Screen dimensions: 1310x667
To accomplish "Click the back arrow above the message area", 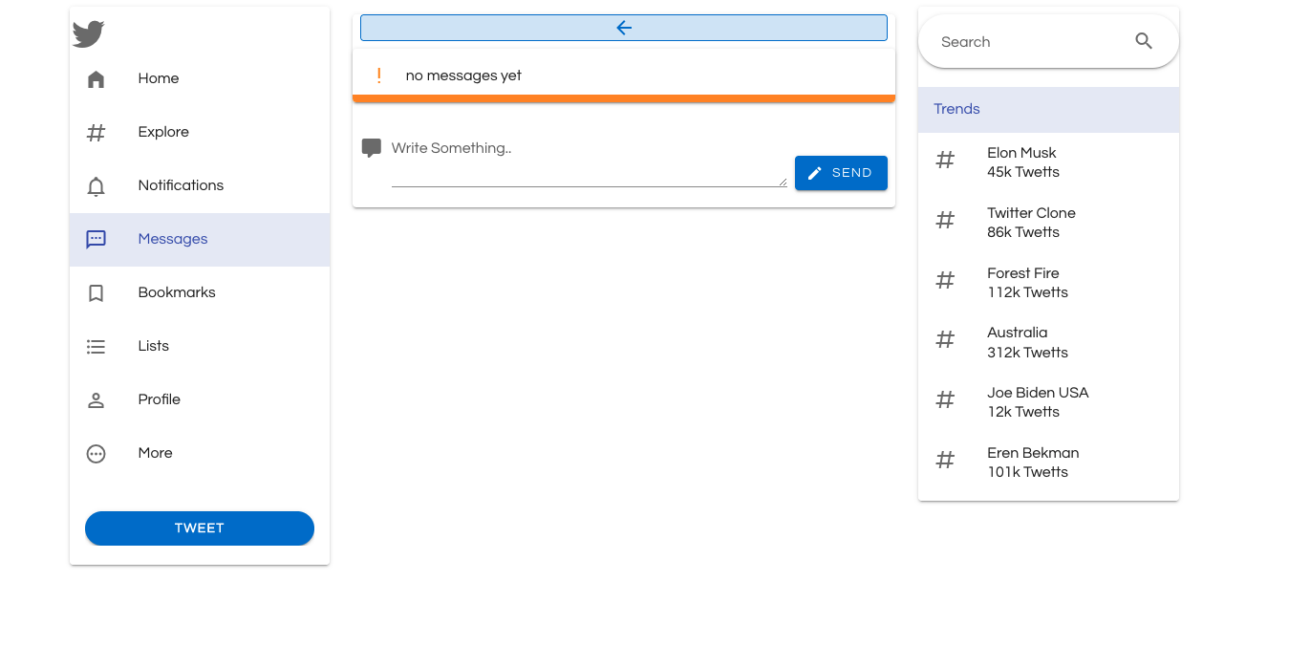I will point(623,27).
